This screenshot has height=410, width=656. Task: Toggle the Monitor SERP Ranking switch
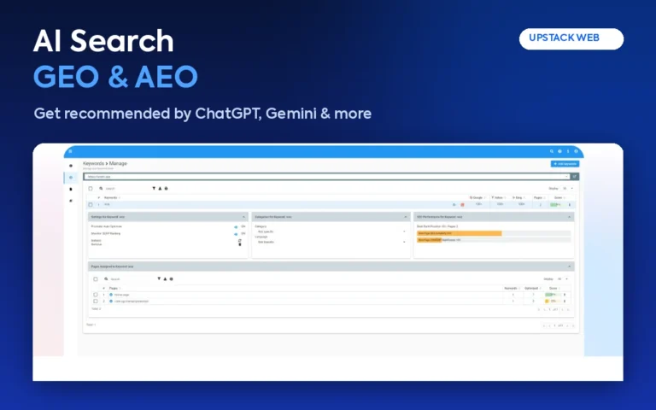236,234
